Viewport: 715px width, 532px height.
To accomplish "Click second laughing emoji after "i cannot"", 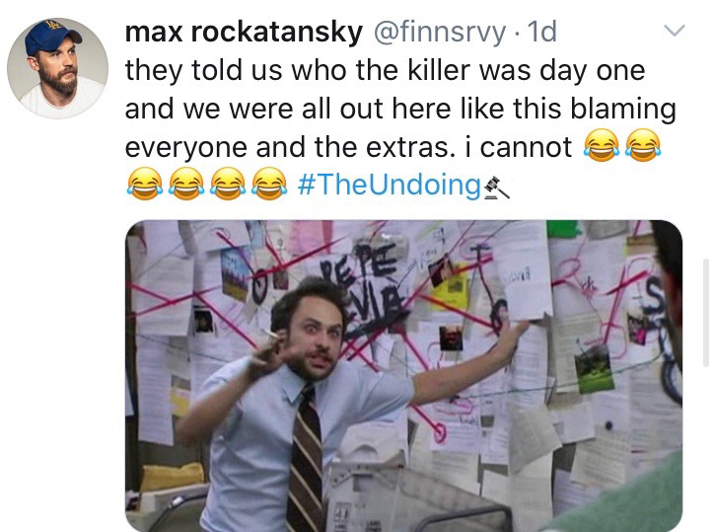I will coord(643,145).
